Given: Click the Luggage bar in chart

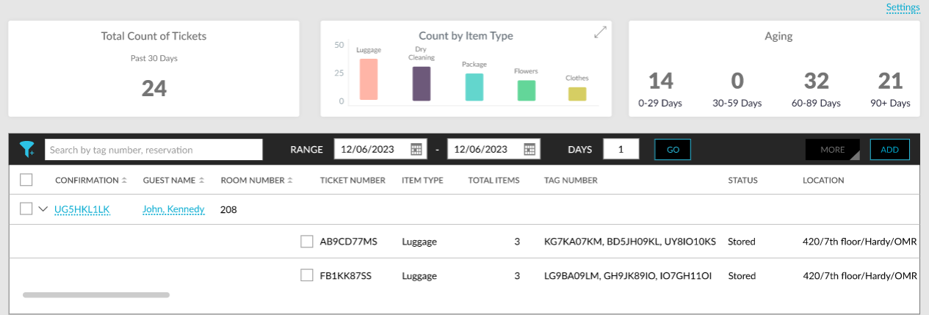Looking at the screenshot, I should coord(368,79).
